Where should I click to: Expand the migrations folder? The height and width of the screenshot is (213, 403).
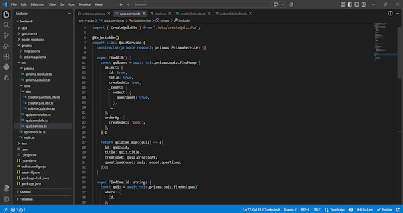(x=31, y=51)
